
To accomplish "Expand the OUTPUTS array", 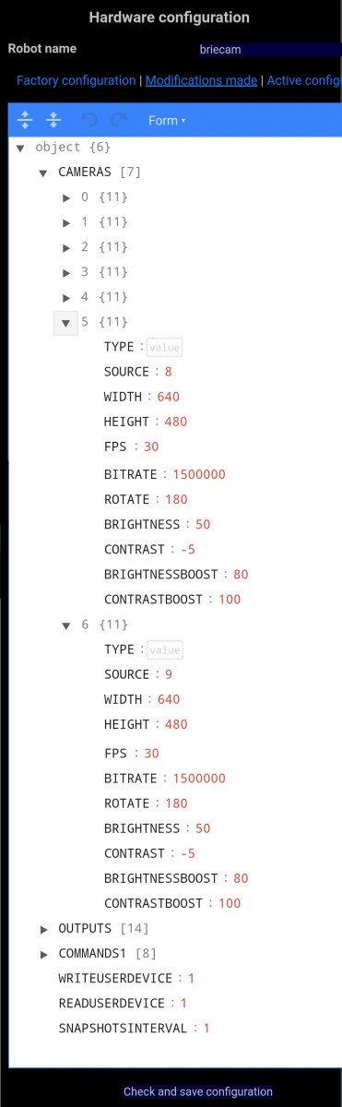I will tap(43, 928).
